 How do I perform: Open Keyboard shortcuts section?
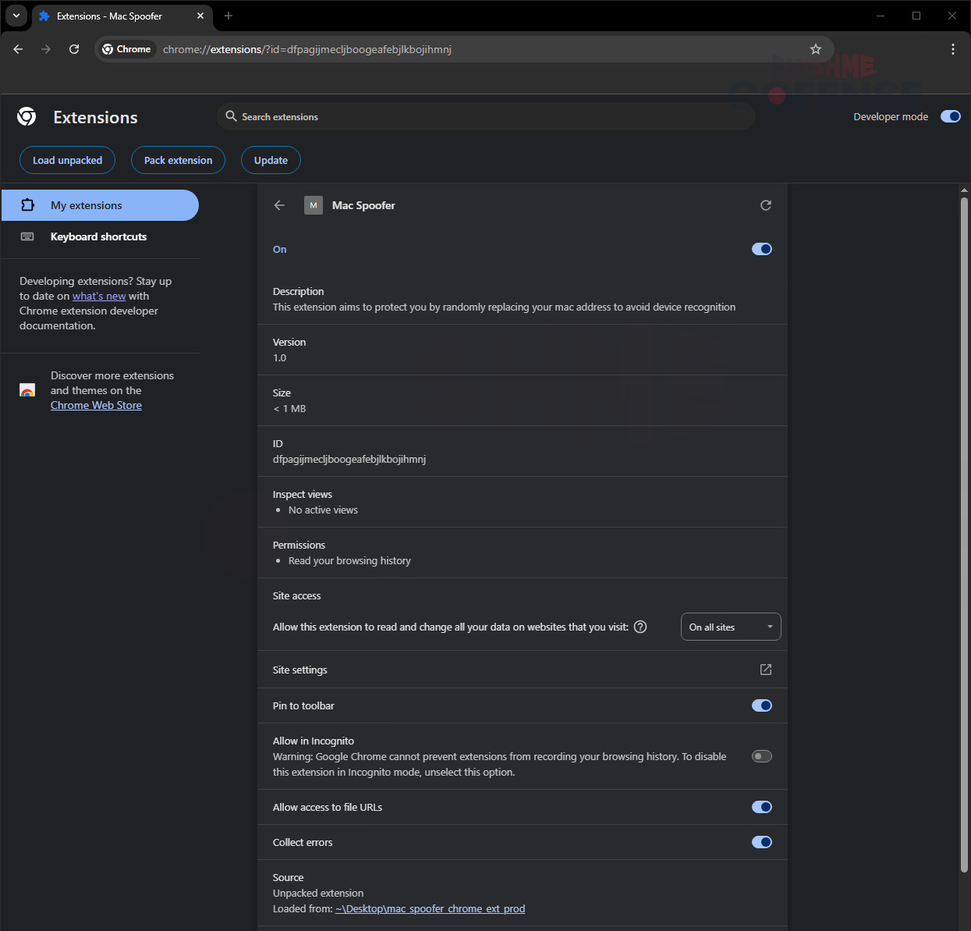(98, 236)
